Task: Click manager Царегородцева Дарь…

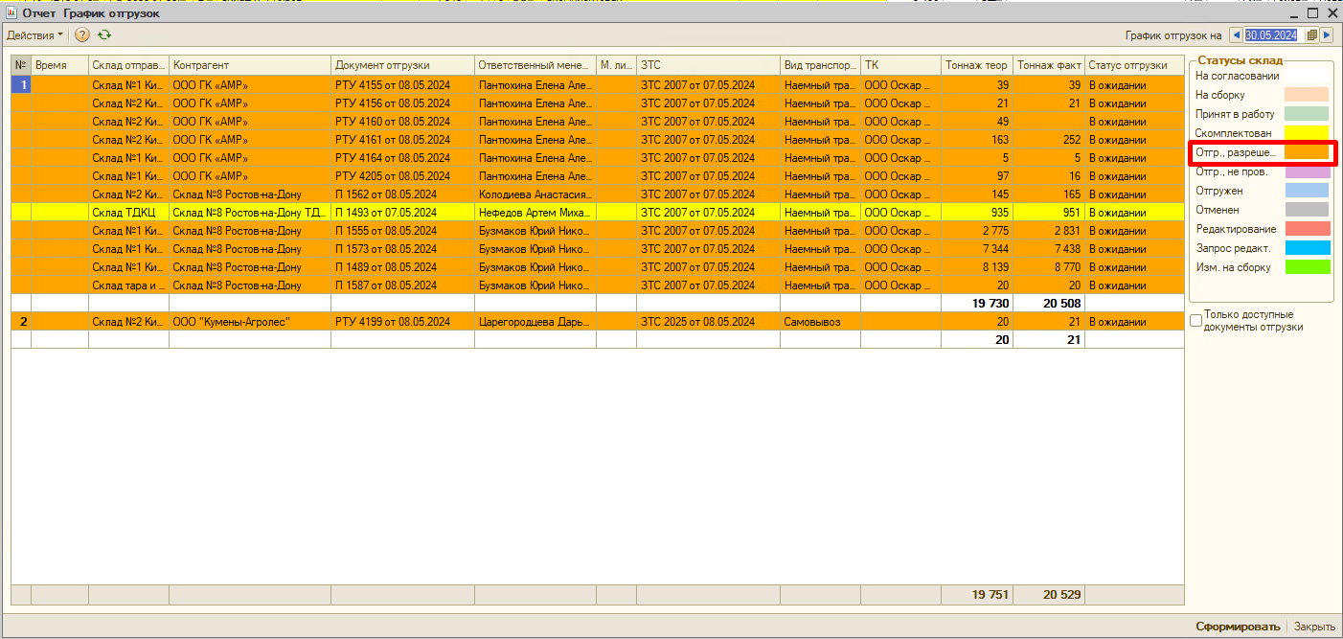Action: click(x=535, y=322)
